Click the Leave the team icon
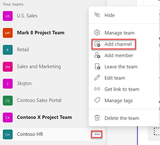This screenshot has width=160, height=145. coord(97,66)
